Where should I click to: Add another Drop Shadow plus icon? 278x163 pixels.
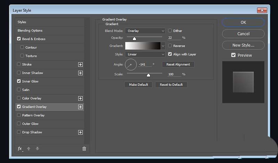(x=80, y=132)
